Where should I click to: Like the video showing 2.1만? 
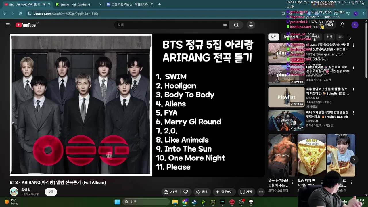(171, 192)
